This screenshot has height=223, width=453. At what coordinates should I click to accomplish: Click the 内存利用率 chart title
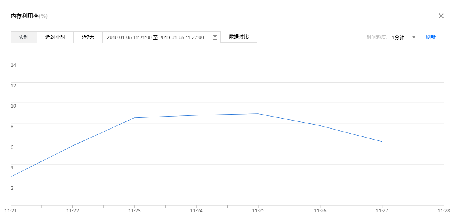[24, 16]
